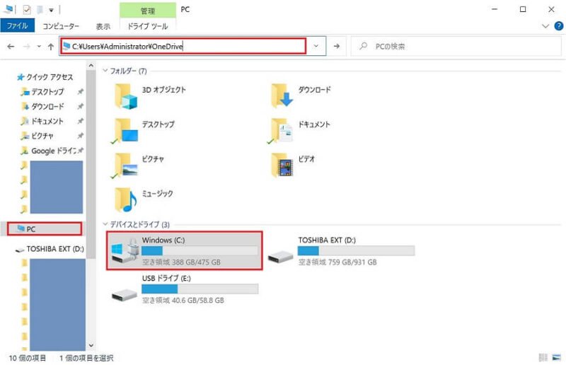Expand the ribbon with the chevron
The height and width of the screenshot is (365, 566).
pos(545,26)
